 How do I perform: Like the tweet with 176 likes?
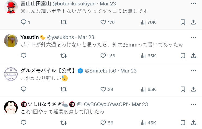point(103,22)
